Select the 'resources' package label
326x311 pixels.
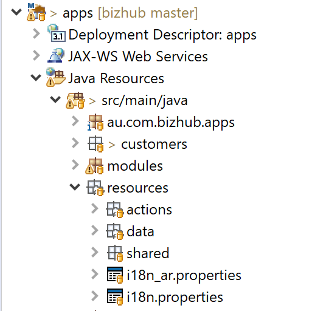(x=138, y=188)
